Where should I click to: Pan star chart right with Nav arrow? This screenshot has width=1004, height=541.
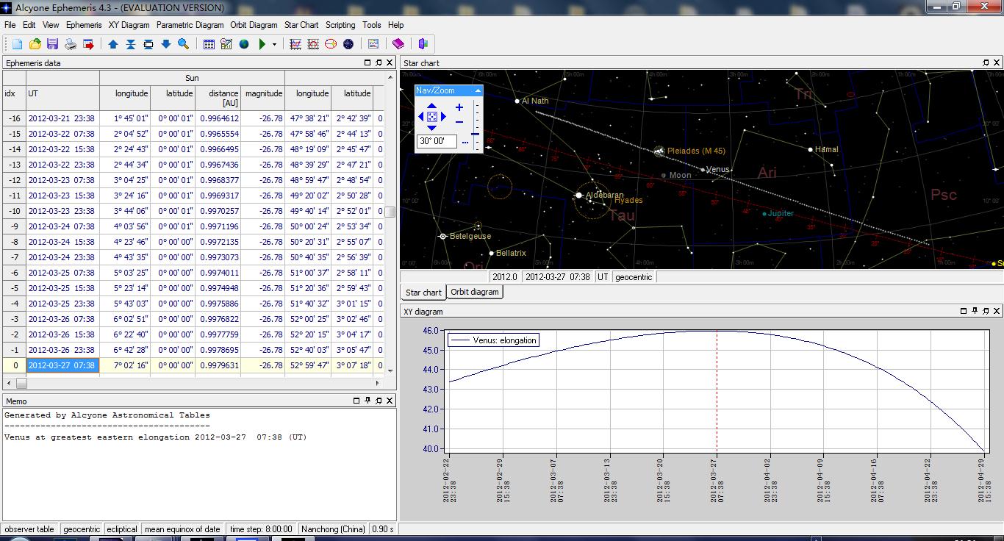(x=443, y=117)
